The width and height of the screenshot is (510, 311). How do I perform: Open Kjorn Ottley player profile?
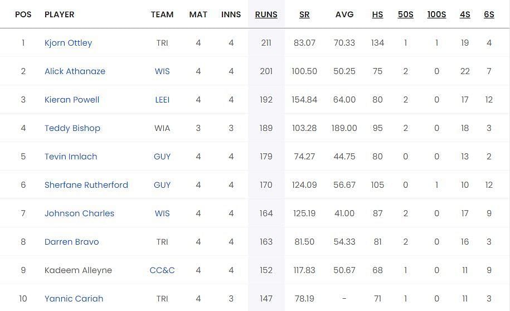[x=68, y=43]
